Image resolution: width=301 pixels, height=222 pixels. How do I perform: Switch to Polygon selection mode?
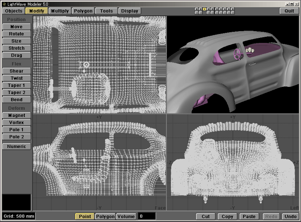click(x=105, y=216)
